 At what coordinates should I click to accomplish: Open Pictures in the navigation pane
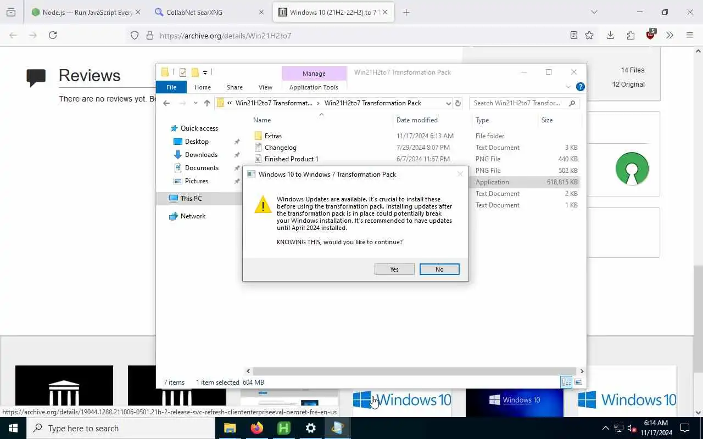click(x=197, y=181)
